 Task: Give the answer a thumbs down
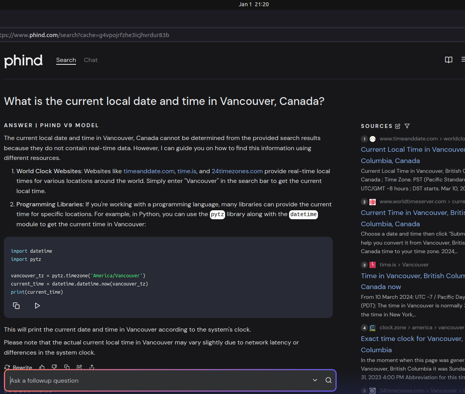coord(54,367)
